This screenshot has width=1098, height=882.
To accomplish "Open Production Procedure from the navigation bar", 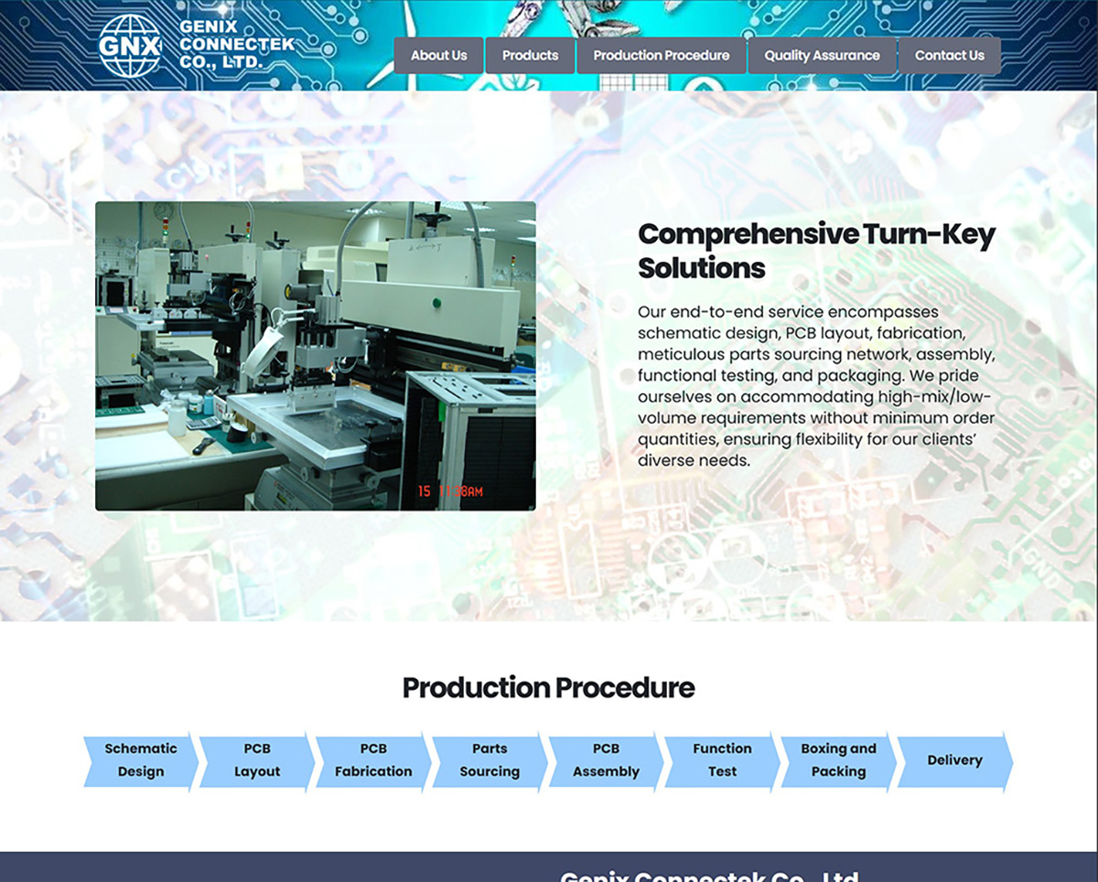I will [662, 55].
